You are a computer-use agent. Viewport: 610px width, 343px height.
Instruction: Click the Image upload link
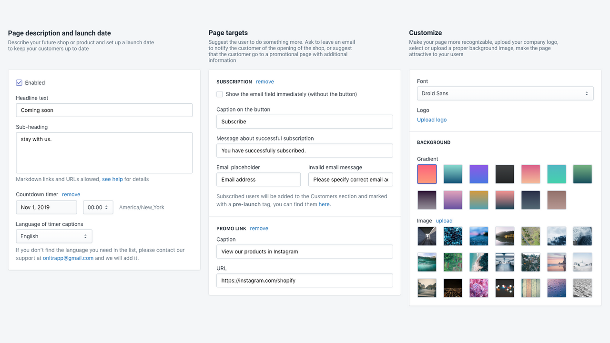point(444,221)
